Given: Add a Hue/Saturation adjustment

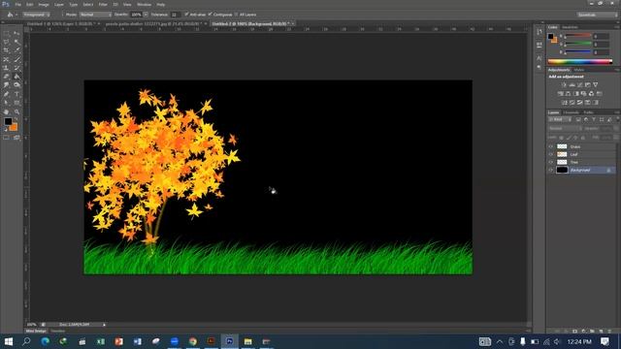Looking at the screenshot, I should pos(560,94).
